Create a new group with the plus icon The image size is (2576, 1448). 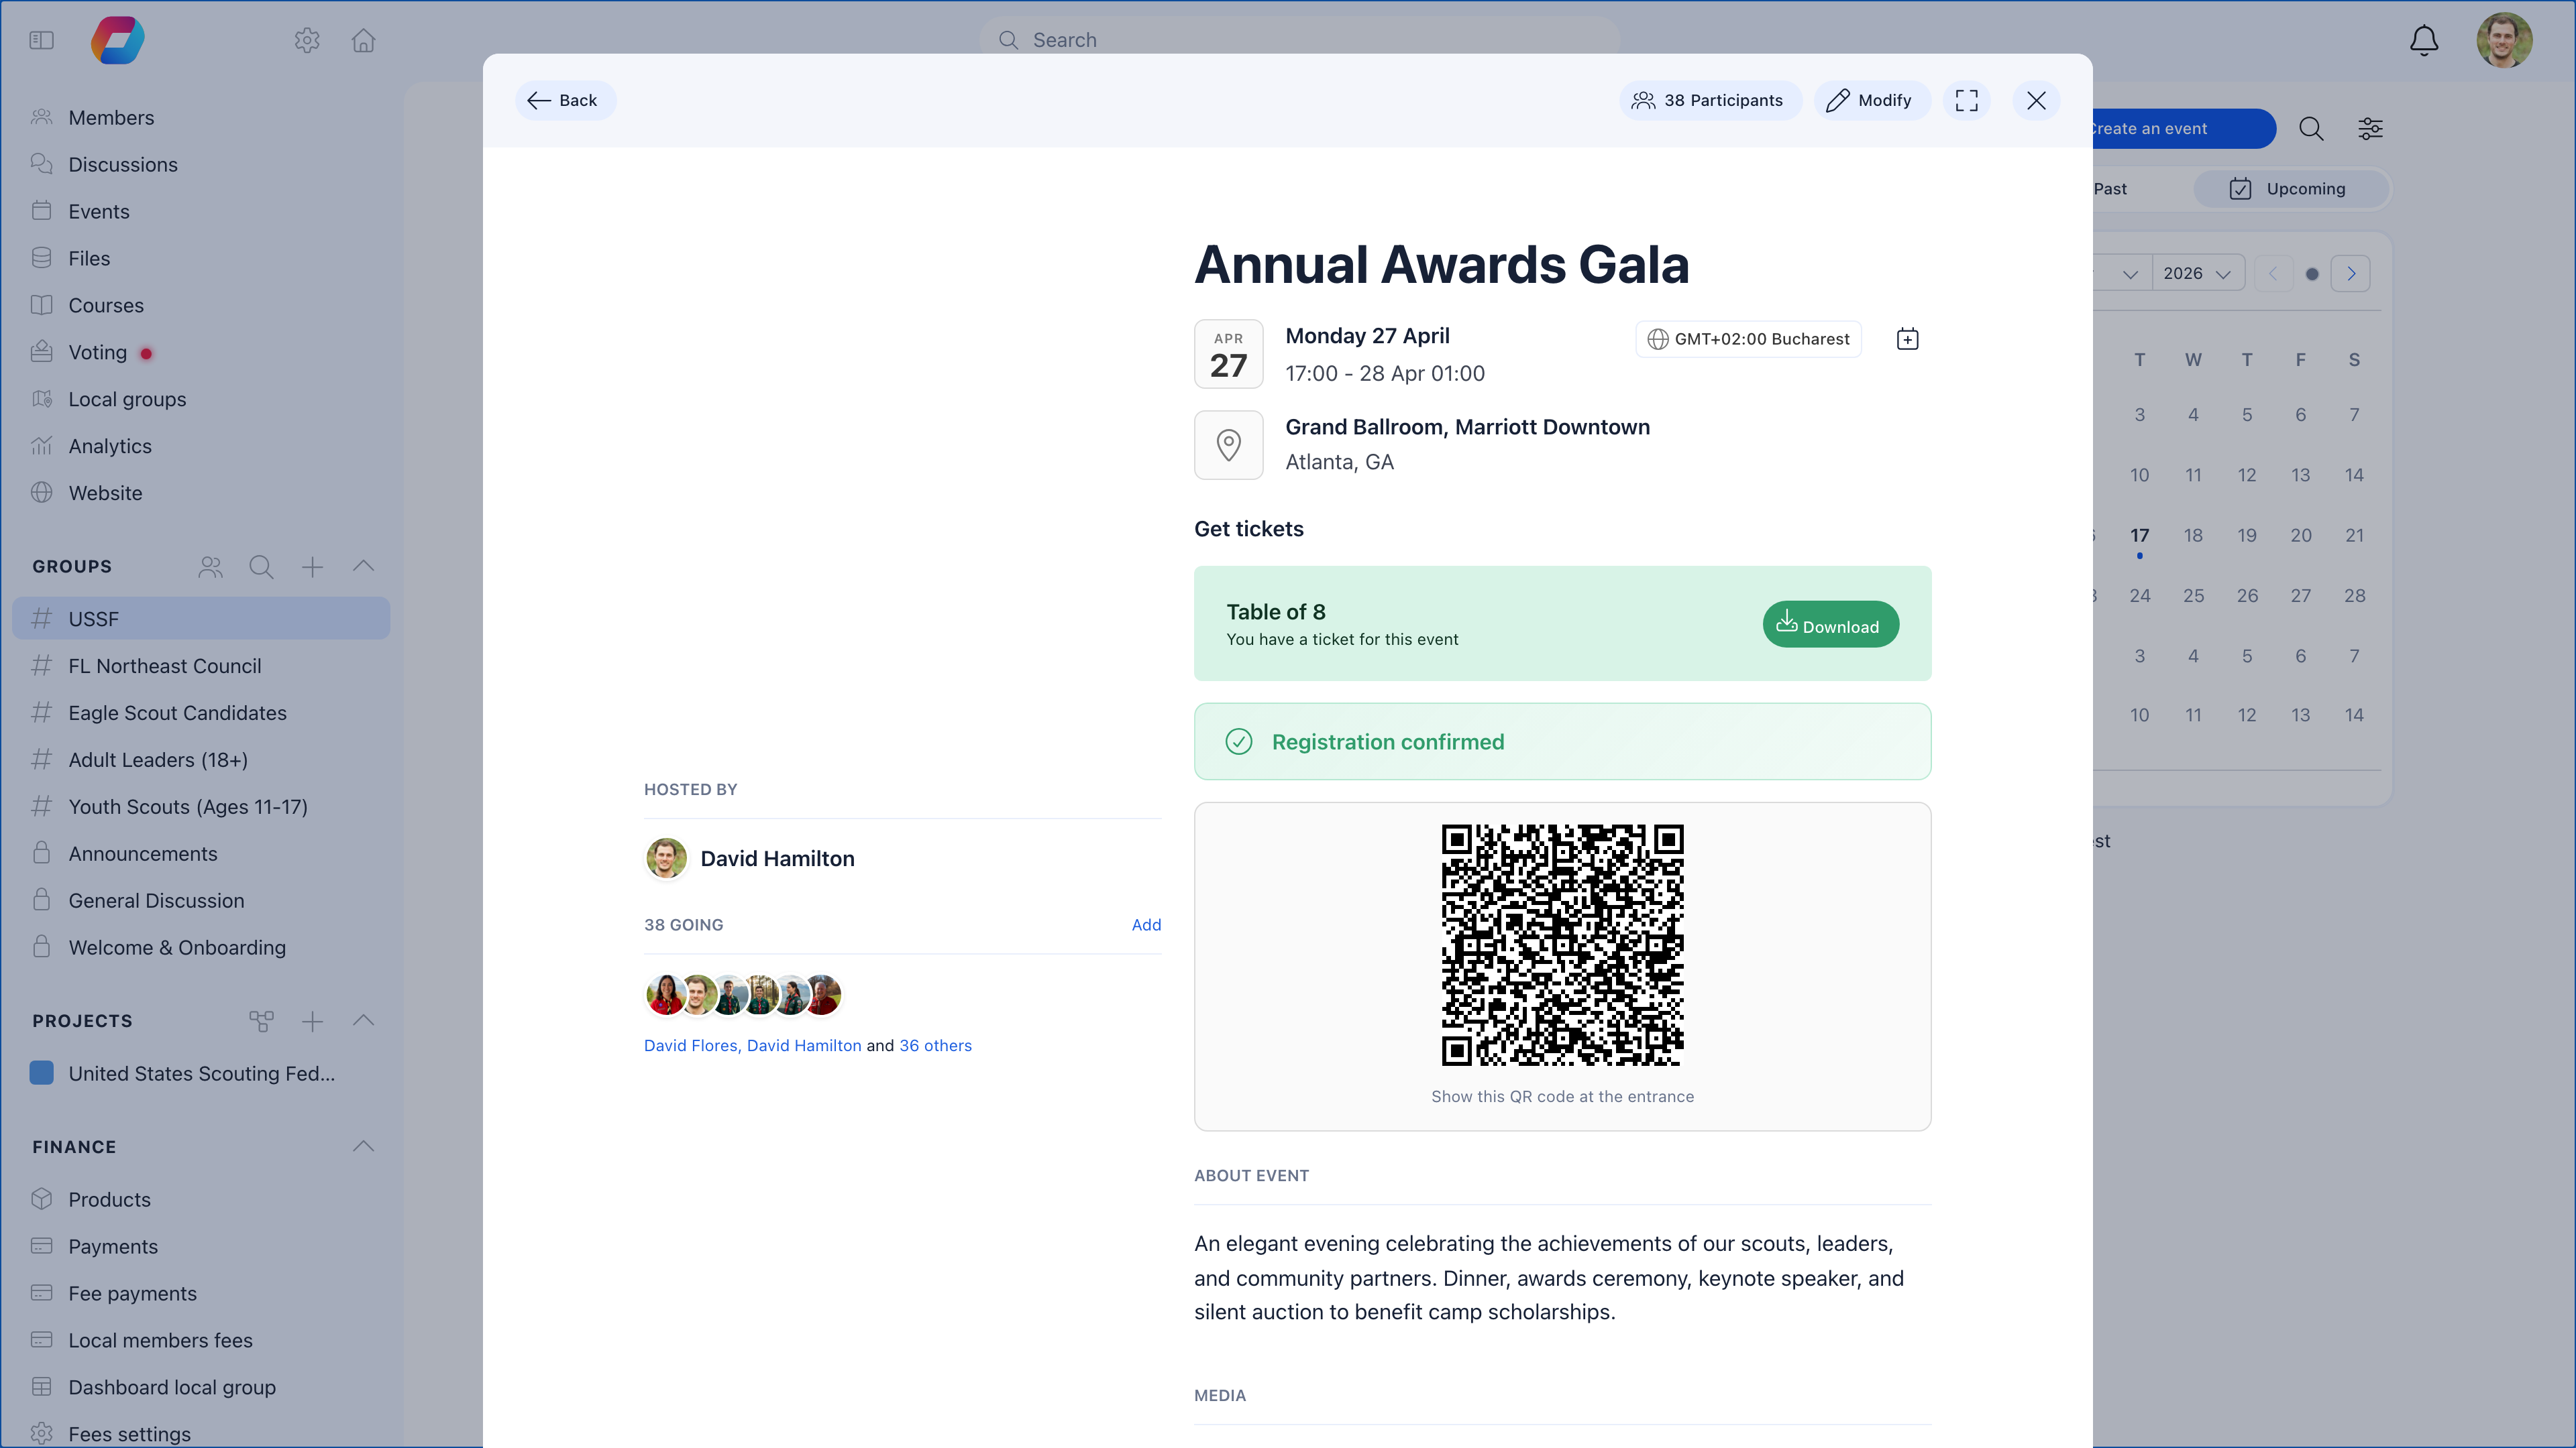[x=312, y=566]
